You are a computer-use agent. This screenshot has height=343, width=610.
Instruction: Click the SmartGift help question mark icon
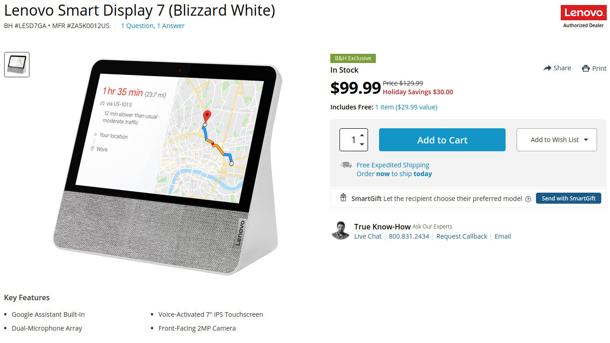pyautogui.click(x=528, y=199)
